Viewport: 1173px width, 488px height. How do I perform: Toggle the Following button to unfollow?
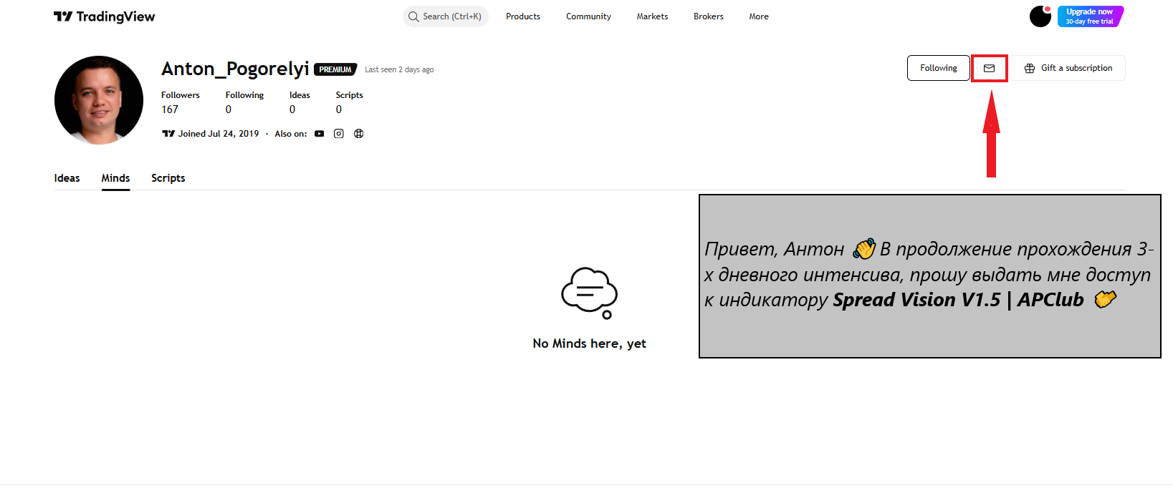click(x=938, y=68)
